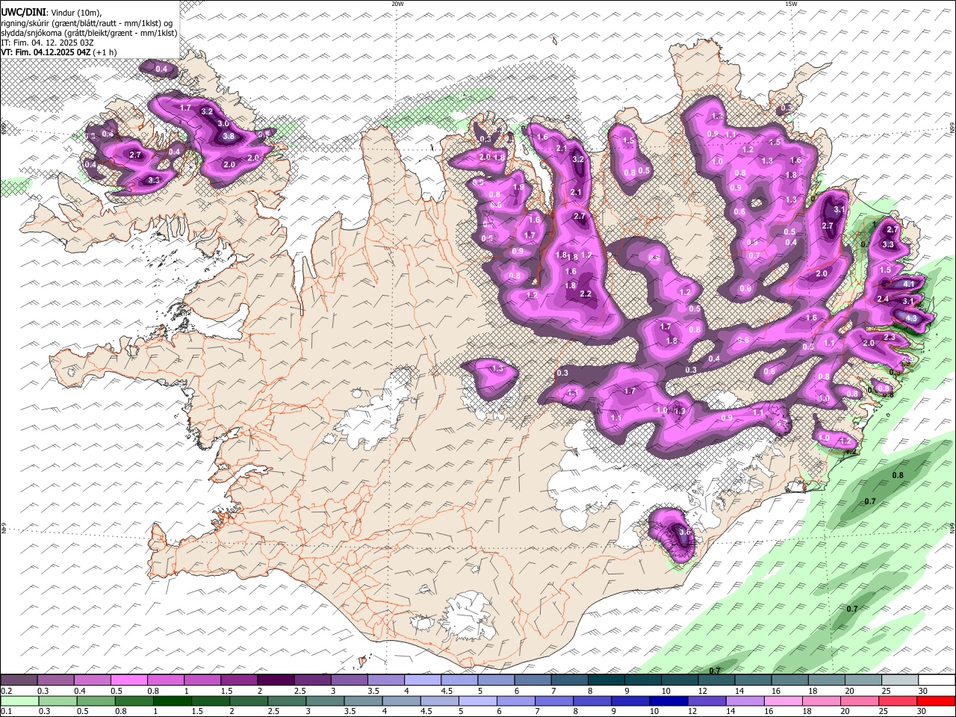Pick the violet swatch at rain-scale 12
Viewport: 956px width, 717px height.
706,701
